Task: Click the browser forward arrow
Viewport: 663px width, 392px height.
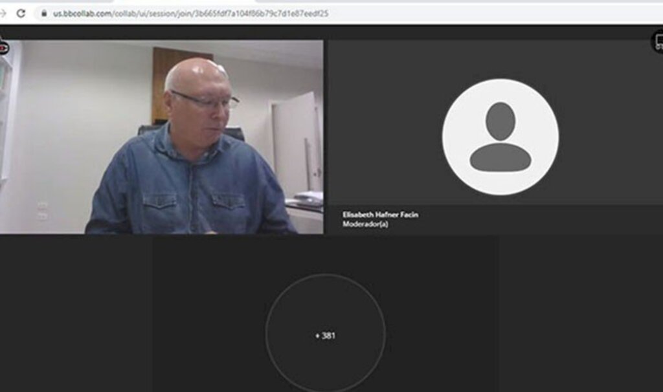Action: [3, 13]
